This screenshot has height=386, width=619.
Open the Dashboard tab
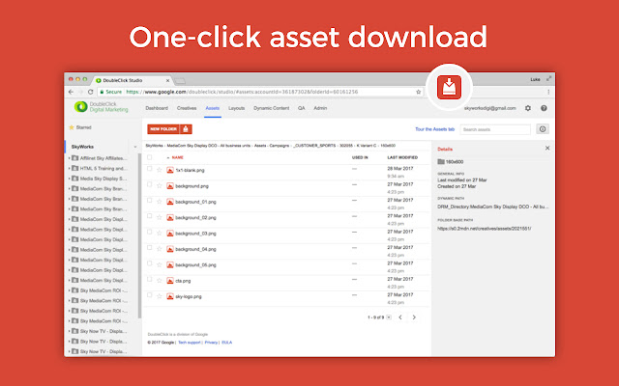(x=157, y=108)
